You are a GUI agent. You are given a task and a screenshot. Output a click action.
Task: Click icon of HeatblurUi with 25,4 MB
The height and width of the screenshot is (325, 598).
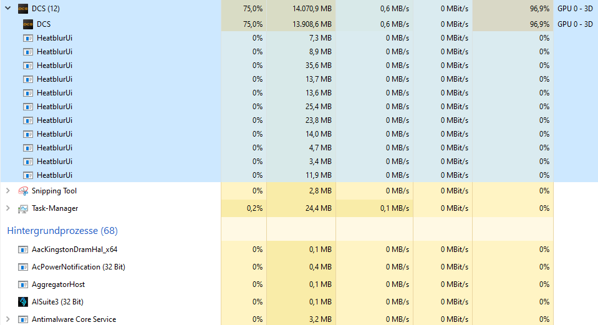[28, 107]
